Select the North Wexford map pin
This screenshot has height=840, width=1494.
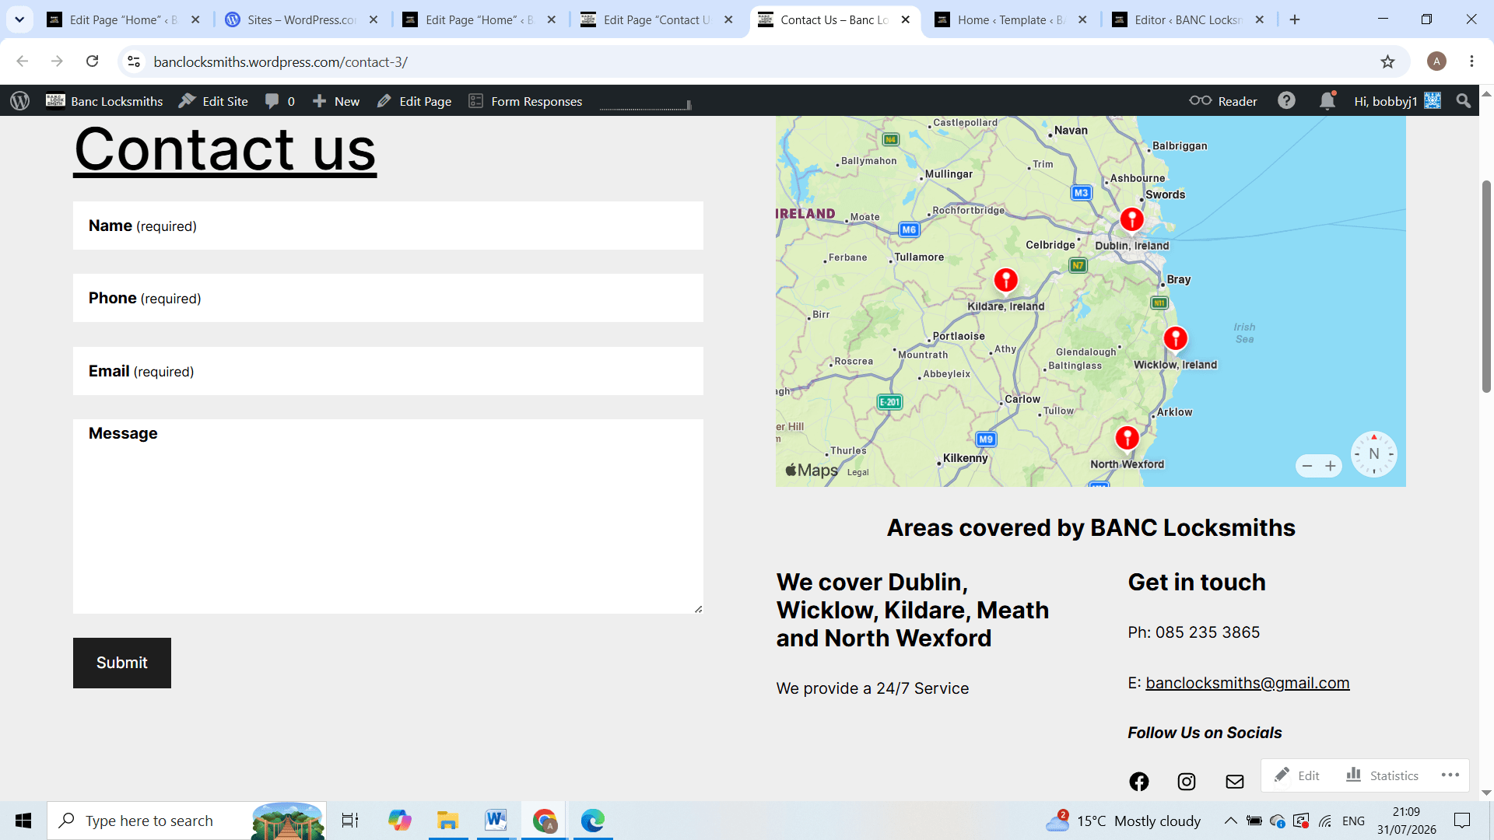[x=1128, y=439]
